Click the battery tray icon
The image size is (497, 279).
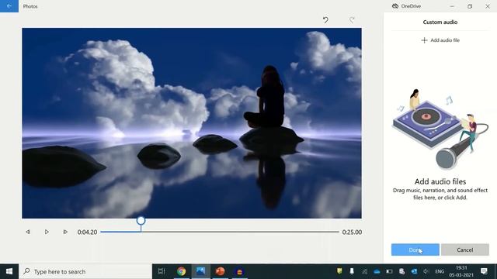click(389, 271)
